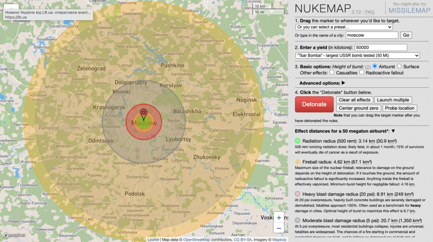The height and width of the screenshot is (242, 433).
Task: Click the yield field containing 50000
Action: tap(381, 47)
